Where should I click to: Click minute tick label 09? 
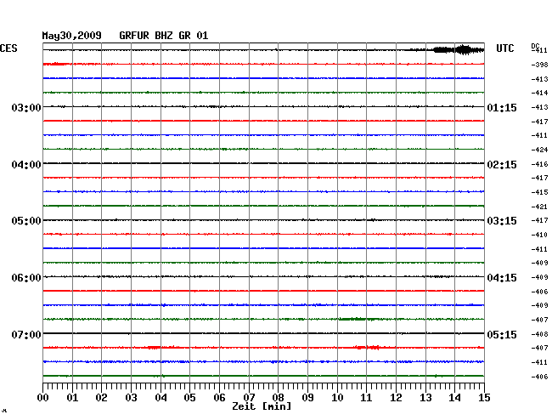(x=307, y=398)
